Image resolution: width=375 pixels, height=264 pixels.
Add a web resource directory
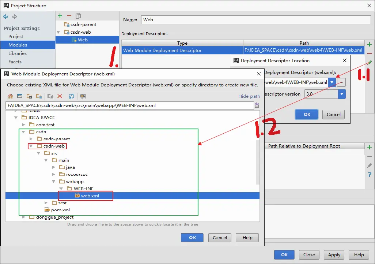(x=370, y=147)
